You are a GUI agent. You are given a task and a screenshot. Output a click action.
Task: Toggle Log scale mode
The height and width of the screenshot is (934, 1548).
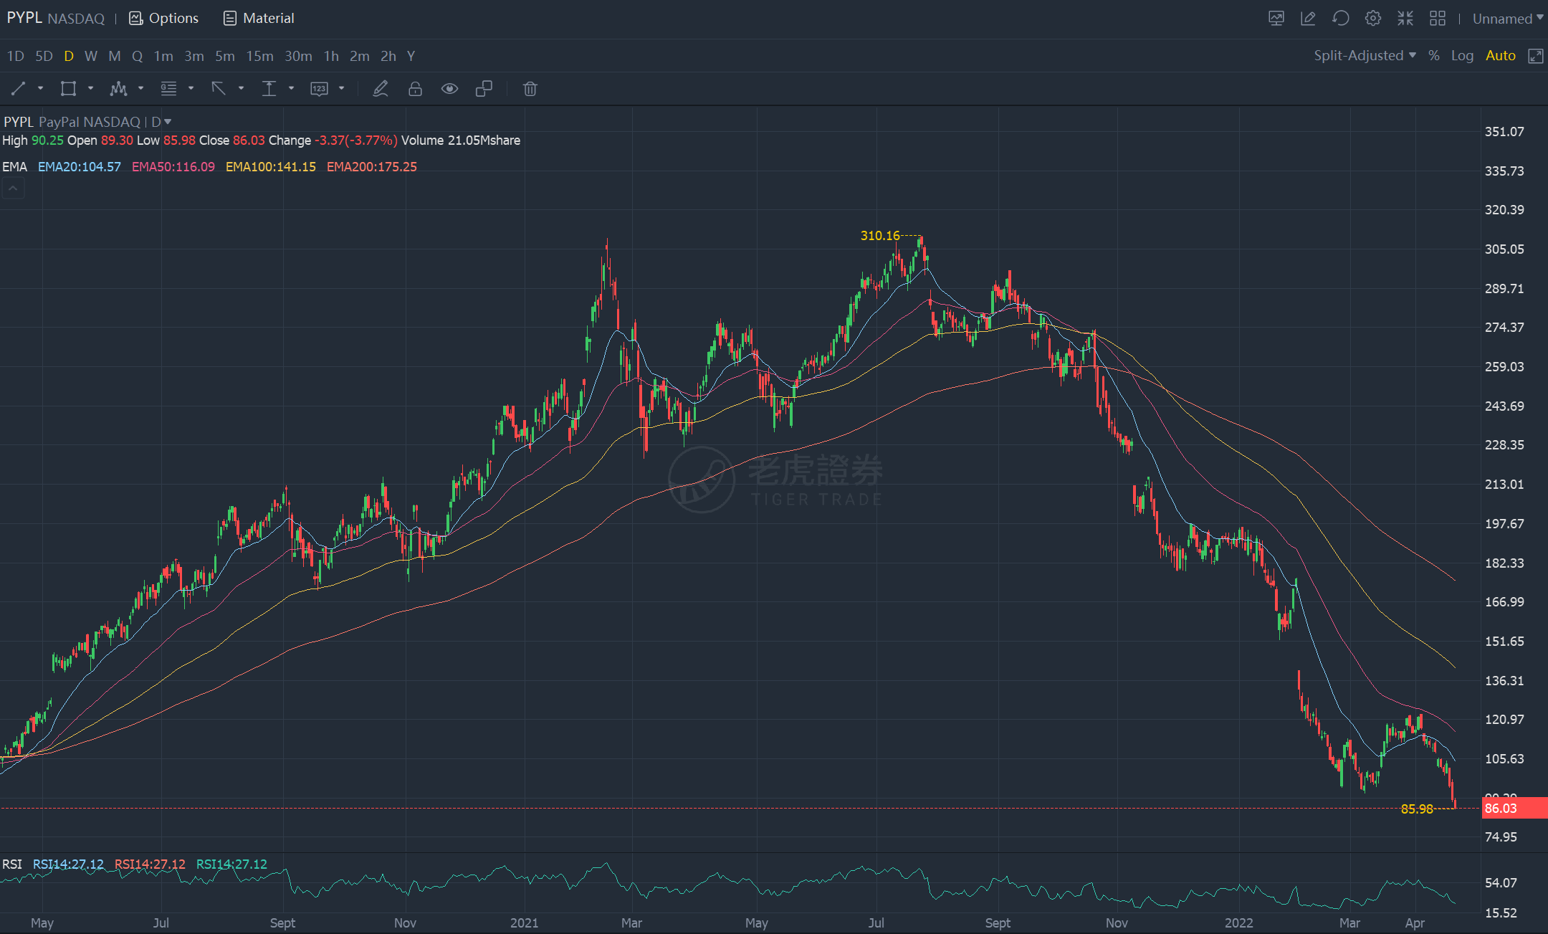click(x=1461, y=56)
